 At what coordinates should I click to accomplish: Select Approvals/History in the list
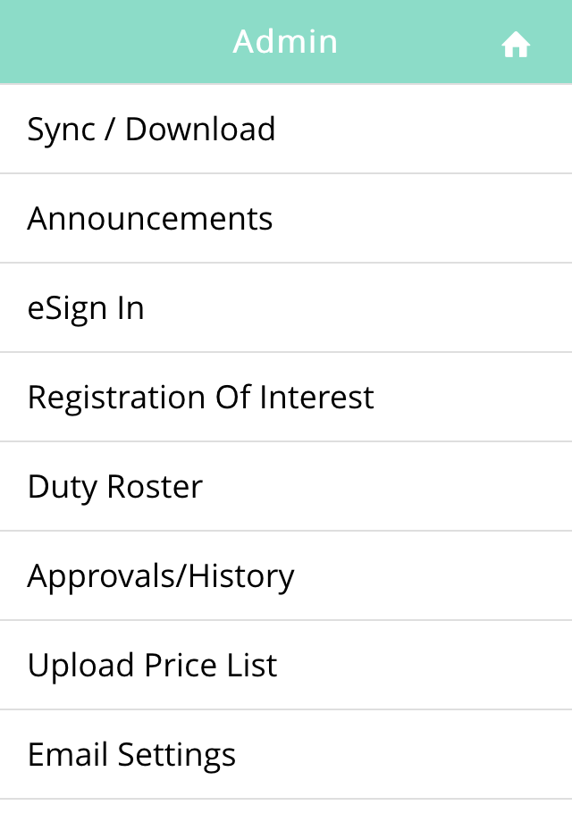[x=161, y=576]
